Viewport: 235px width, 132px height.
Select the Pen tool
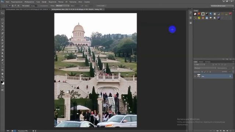click(2, 60)
